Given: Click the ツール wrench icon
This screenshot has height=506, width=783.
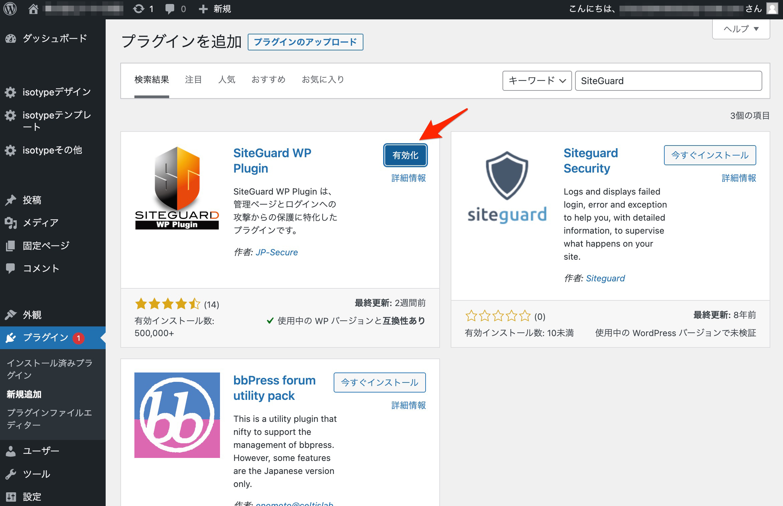Looking at the screenshot, I should point(11,474).
